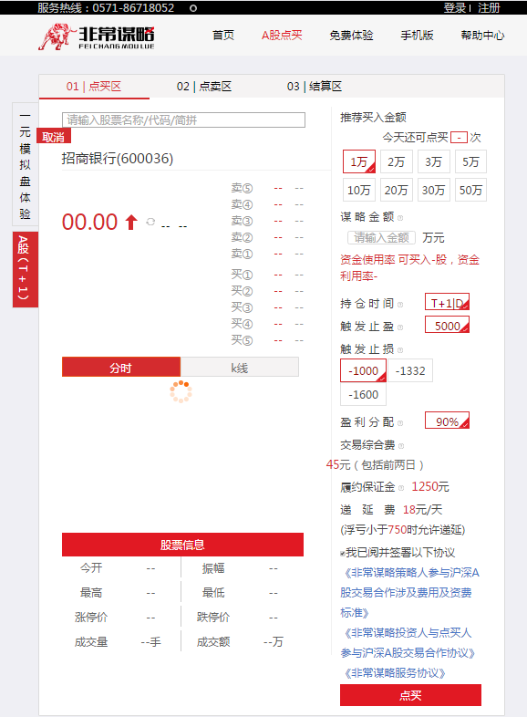This screenshot has height=717, width=527.
Task: Click the help icon next to 持仓时间
Action: pyautogui.click(x=400, y=304)
